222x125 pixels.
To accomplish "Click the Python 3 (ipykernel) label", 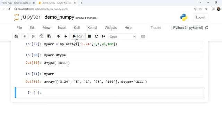I will coord(188,28).
